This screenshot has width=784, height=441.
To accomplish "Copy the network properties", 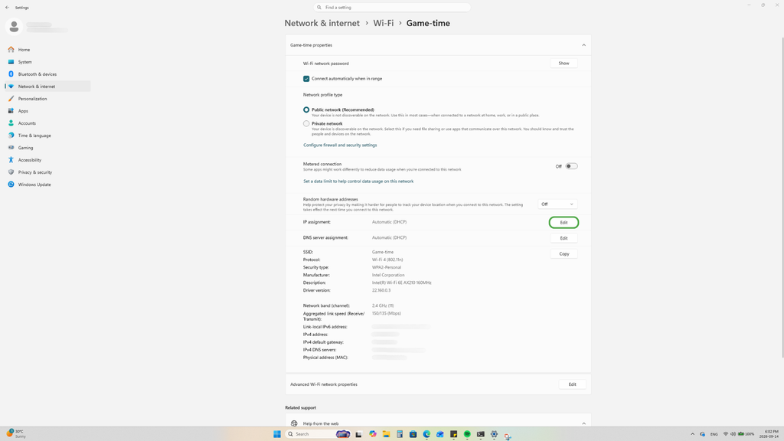I will (x=563, y=253).
